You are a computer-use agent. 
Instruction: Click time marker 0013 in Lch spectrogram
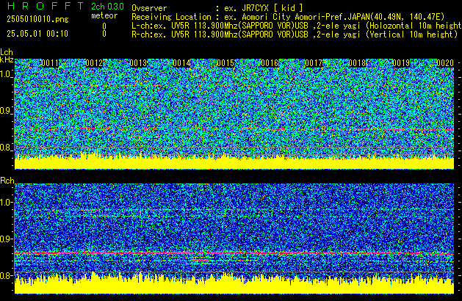pyautogui.click(x=138, y=63)
